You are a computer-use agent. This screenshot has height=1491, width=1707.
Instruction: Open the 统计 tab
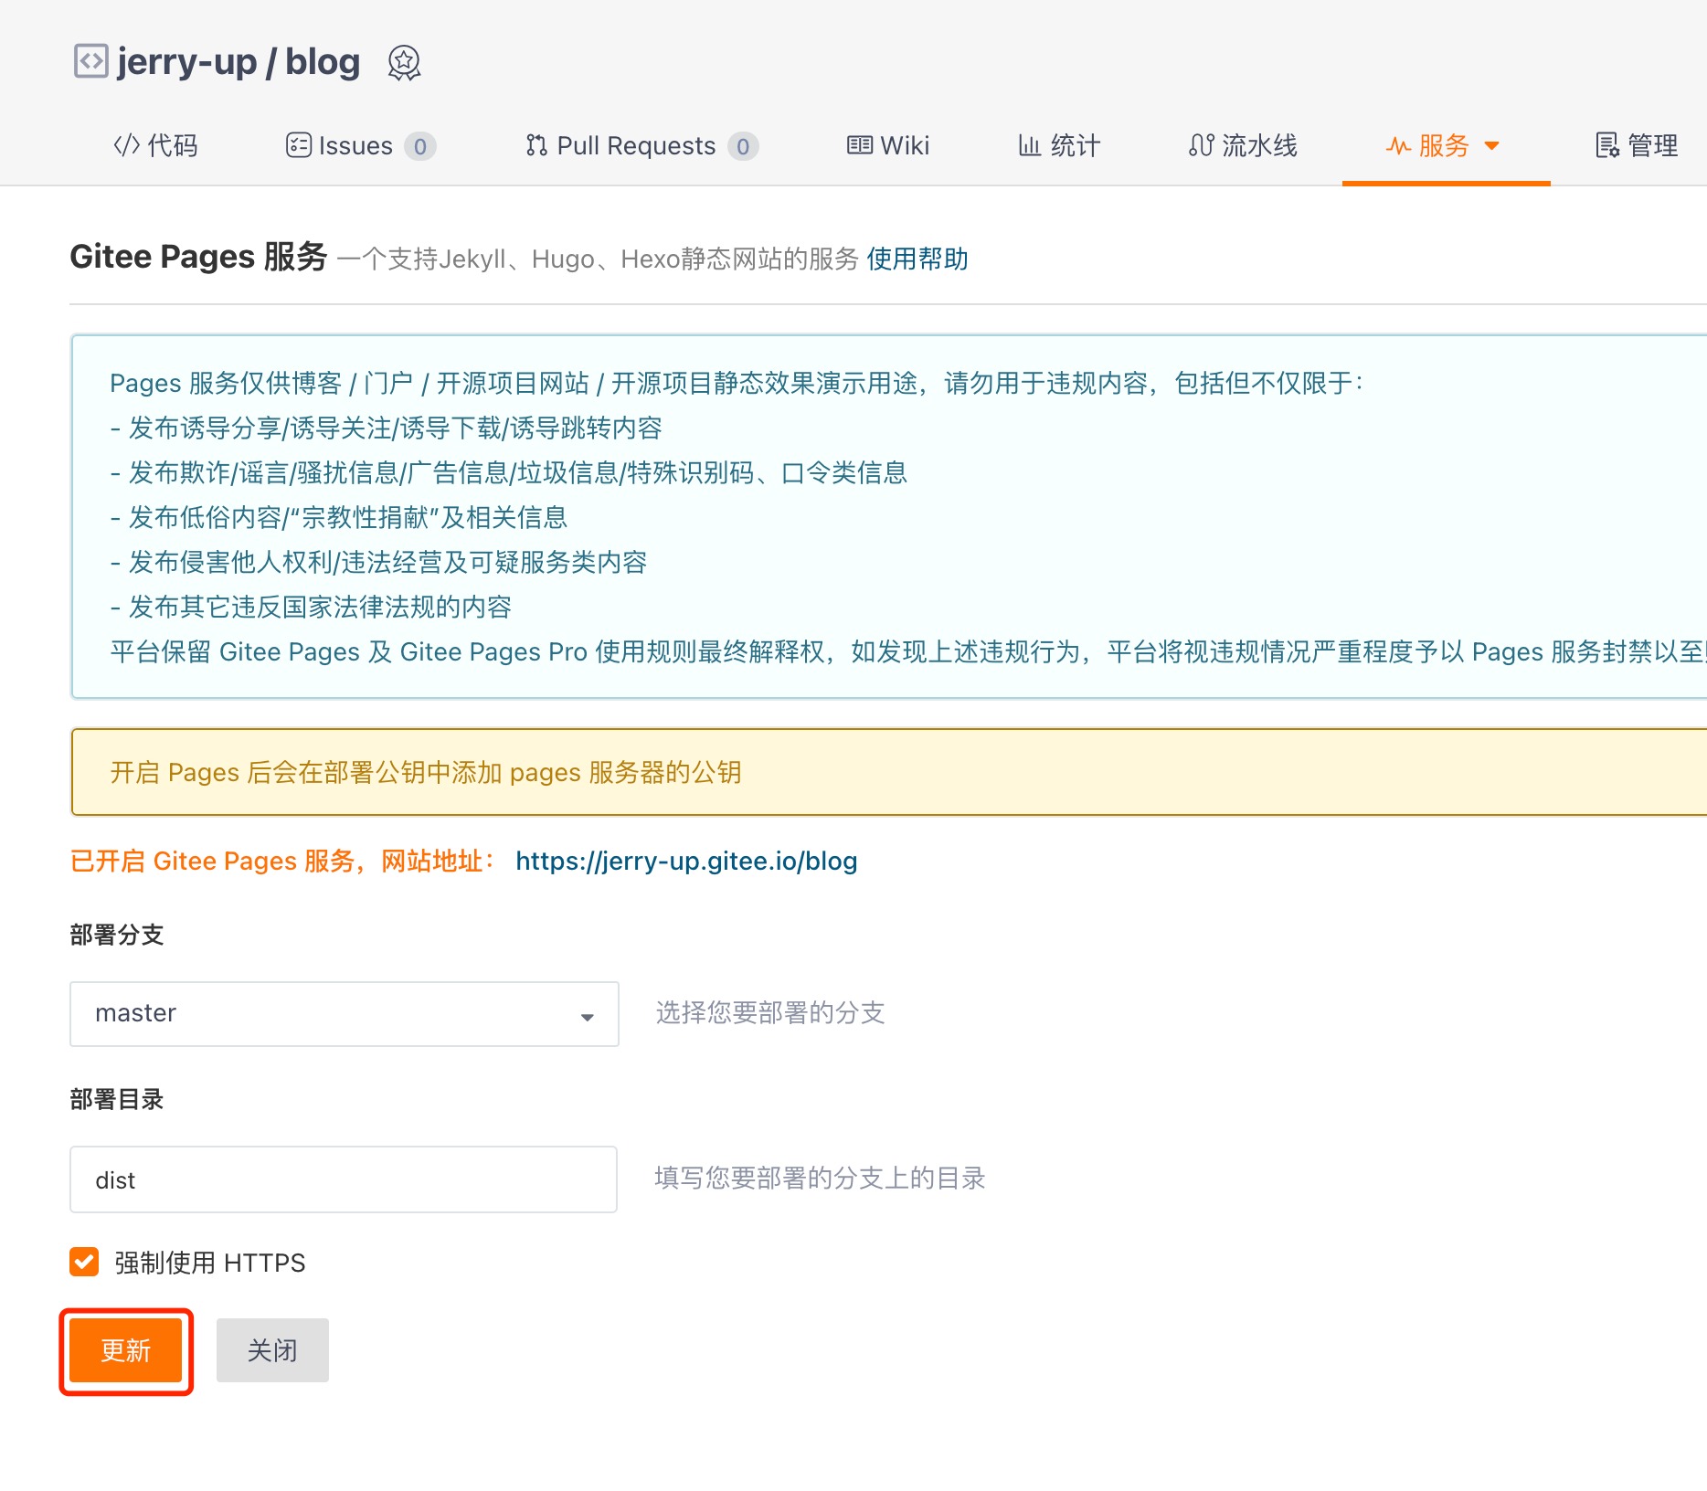click(x=1060, y=145)
